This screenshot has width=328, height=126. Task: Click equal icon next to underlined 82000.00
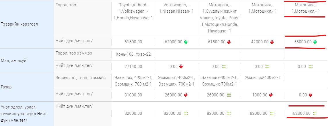315,114
